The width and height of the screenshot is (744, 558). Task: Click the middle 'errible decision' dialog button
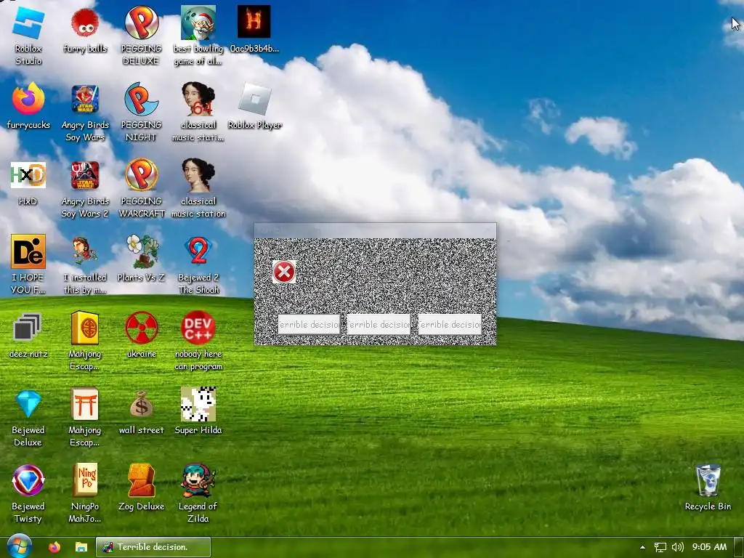[x=378, y=325]
